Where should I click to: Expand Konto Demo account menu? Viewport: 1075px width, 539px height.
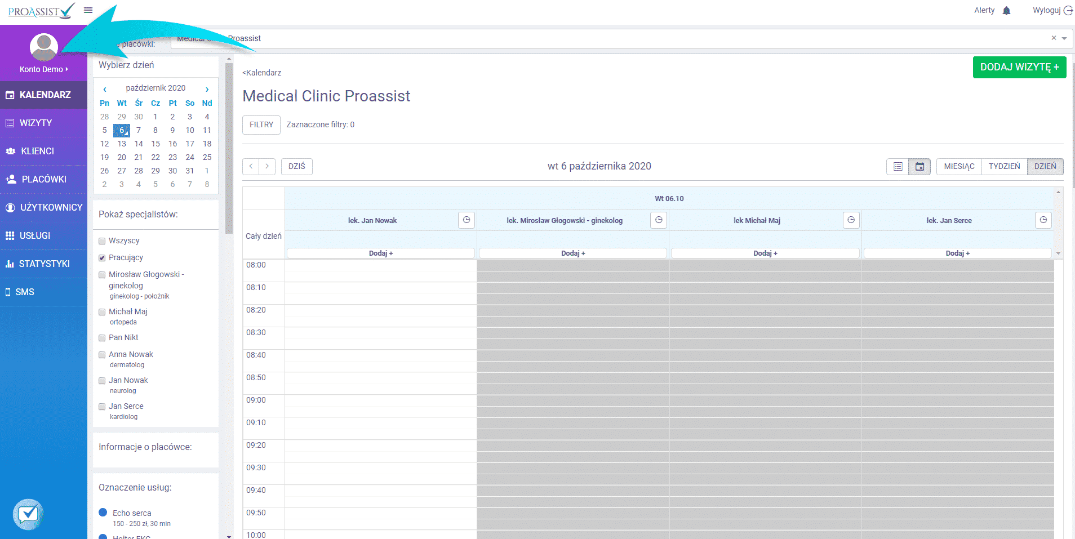[44, 69]
